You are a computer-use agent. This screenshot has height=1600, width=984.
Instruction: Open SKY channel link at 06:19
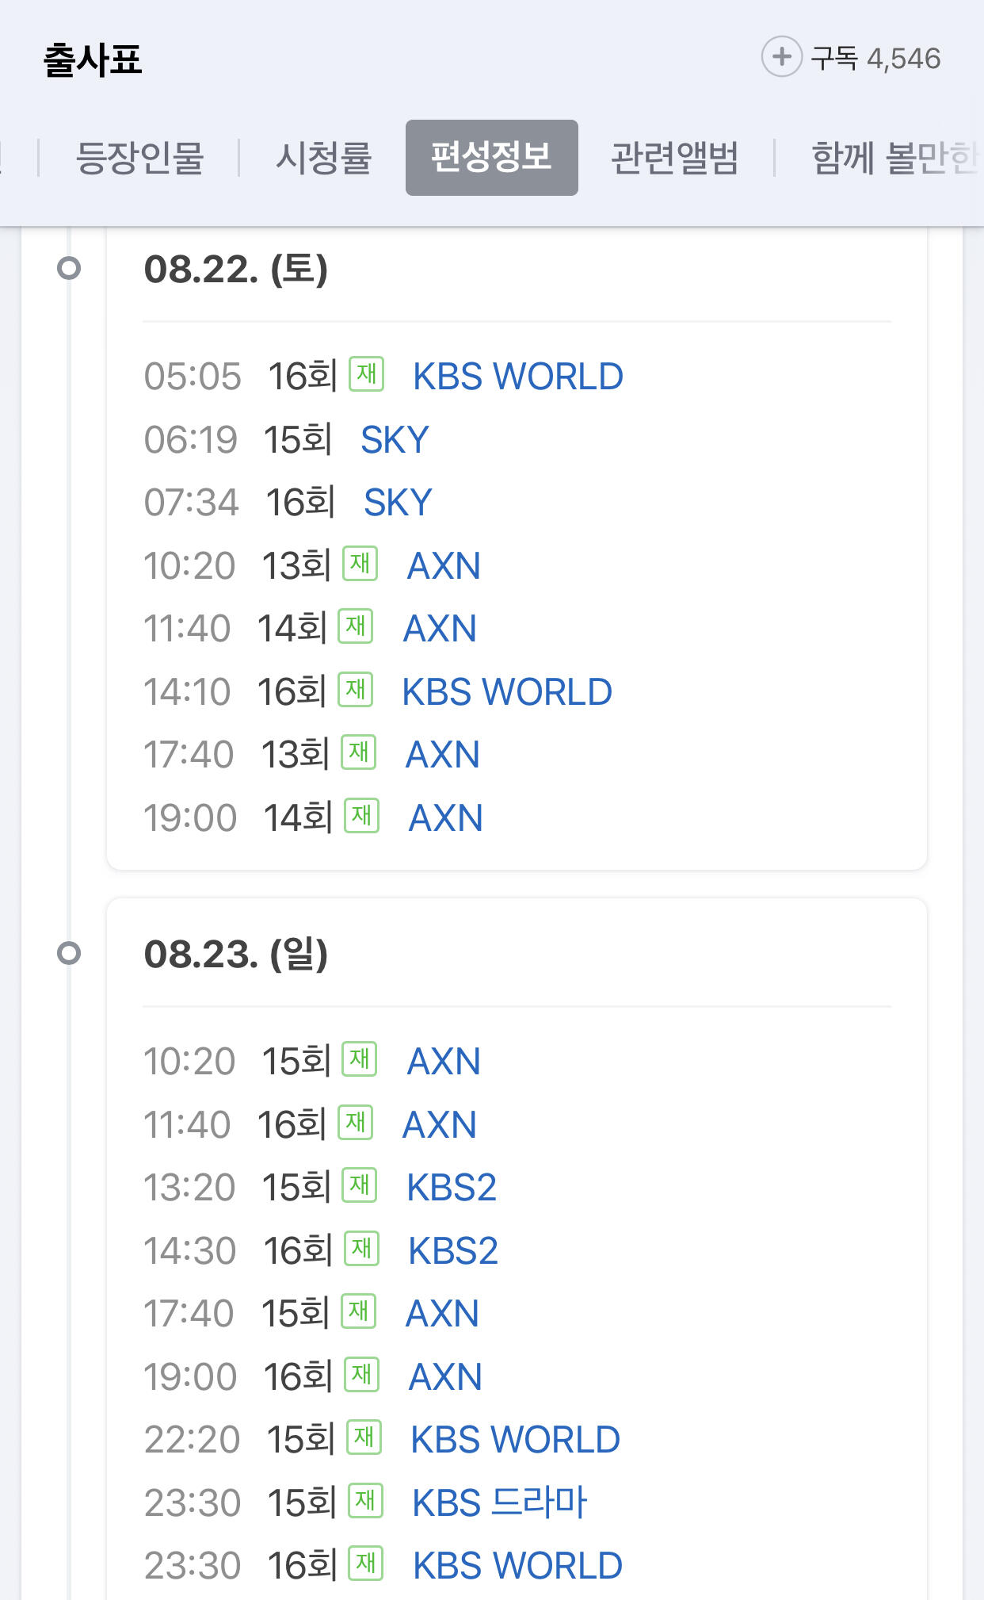click(x=395, y=440)
